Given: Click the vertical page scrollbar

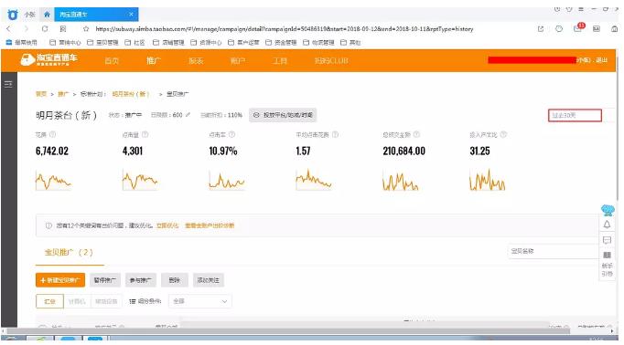Looking at the screenshot, I should pos(618,129).
